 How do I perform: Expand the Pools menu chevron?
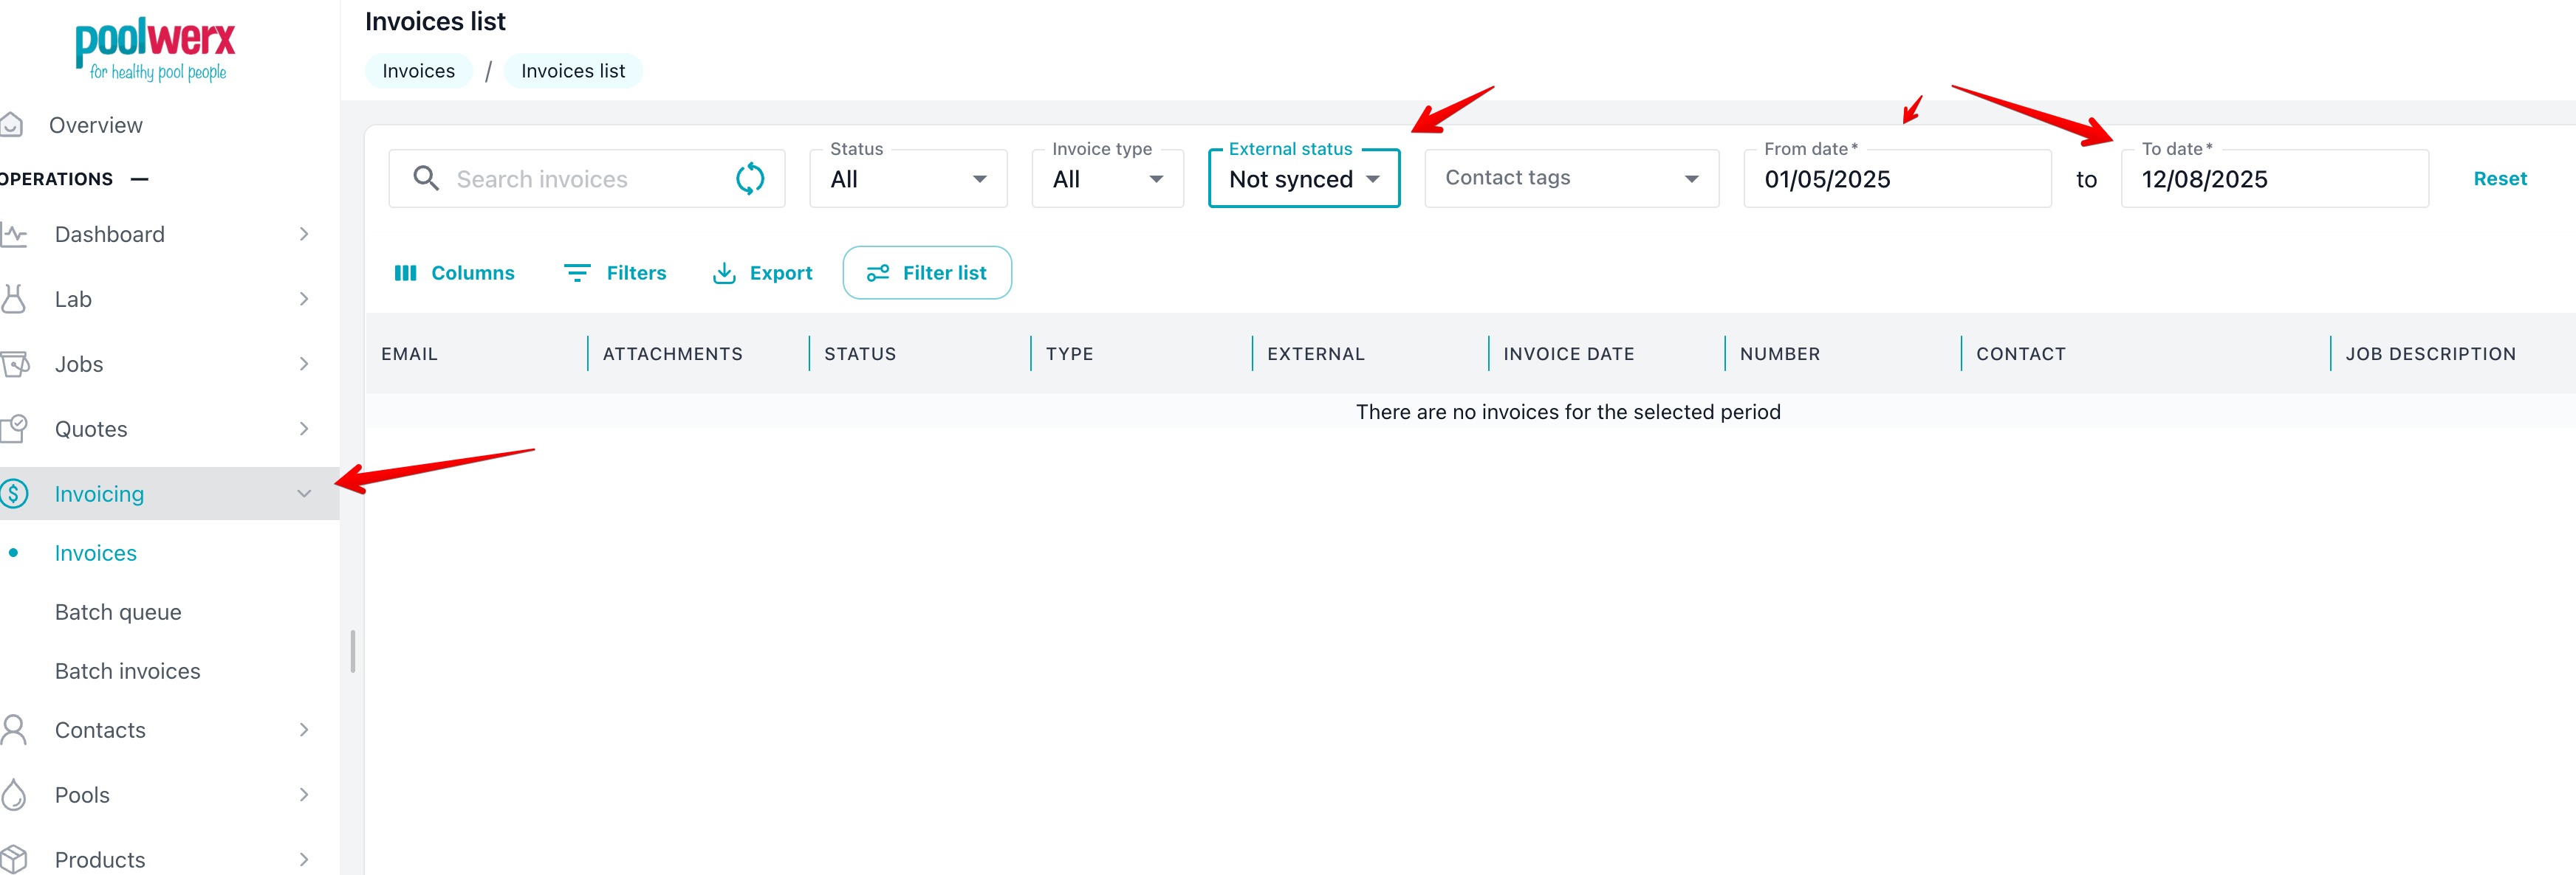pos(304,795)
